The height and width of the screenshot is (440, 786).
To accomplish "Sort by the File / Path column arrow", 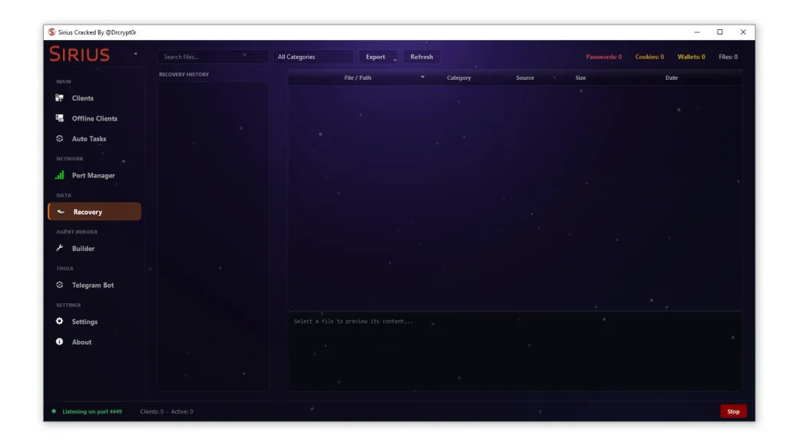I will [x=422, y=78].
